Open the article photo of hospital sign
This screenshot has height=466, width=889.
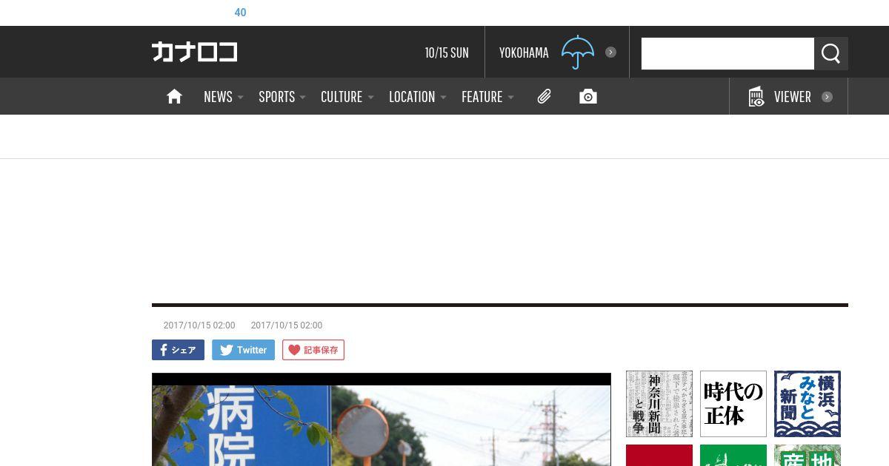point(382,419)
